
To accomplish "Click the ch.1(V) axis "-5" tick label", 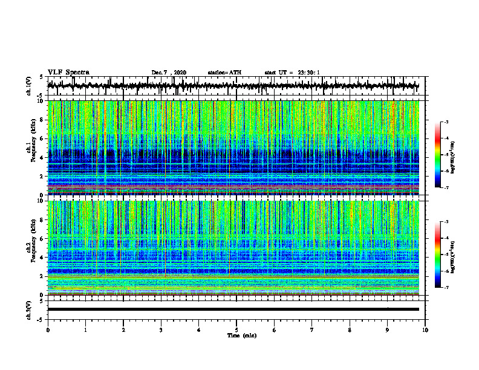I will (x=41, y=96).
